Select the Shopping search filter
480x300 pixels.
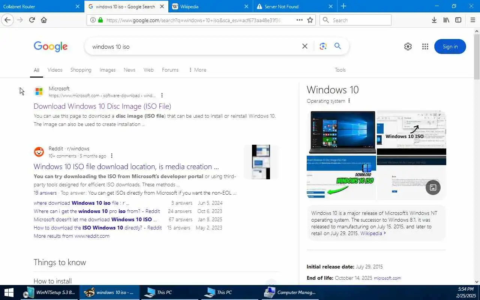pyautogui.click(x=81, y=70)
